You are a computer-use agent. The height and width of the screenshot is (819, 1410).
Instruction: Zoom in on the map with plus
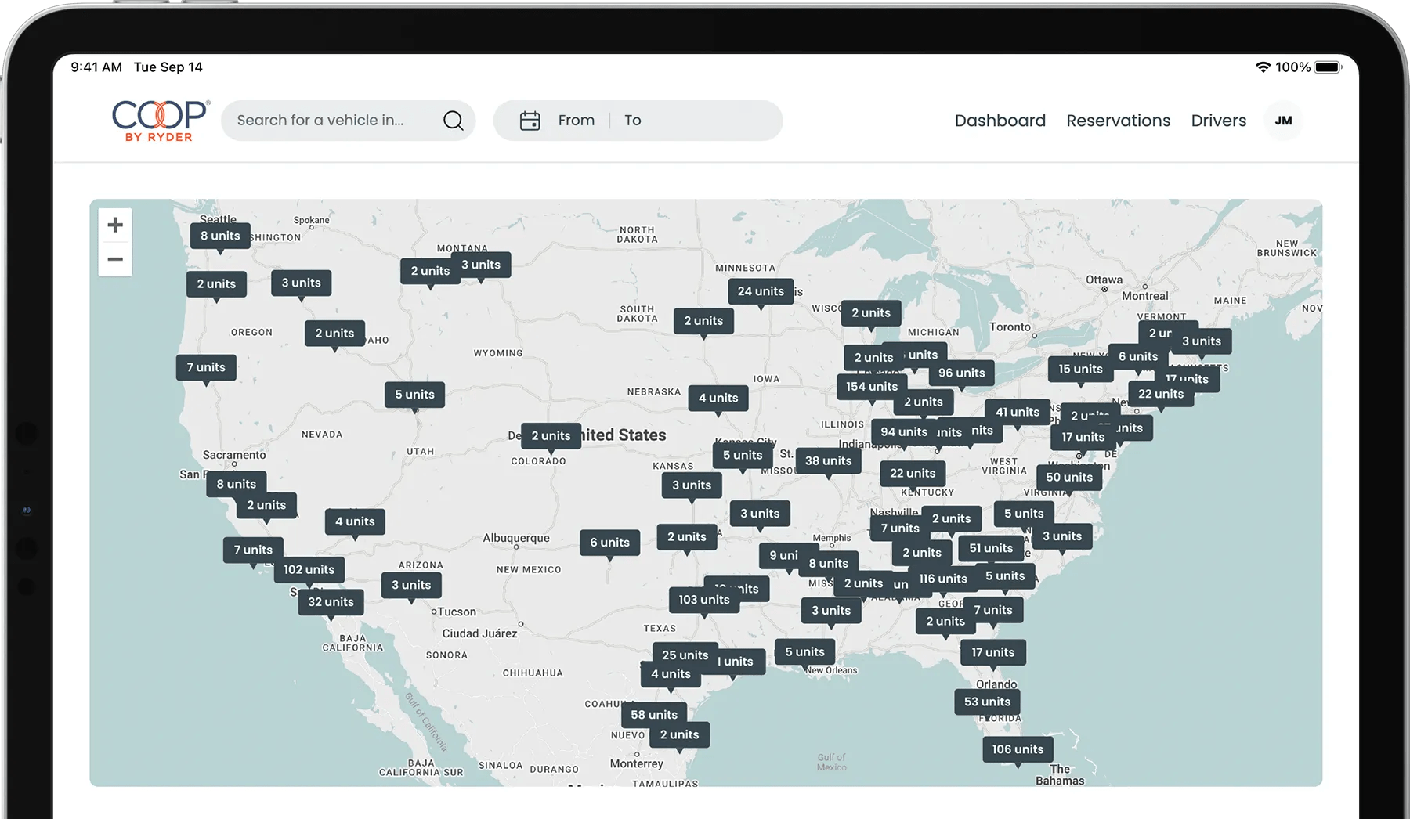(x=115, y=225)
